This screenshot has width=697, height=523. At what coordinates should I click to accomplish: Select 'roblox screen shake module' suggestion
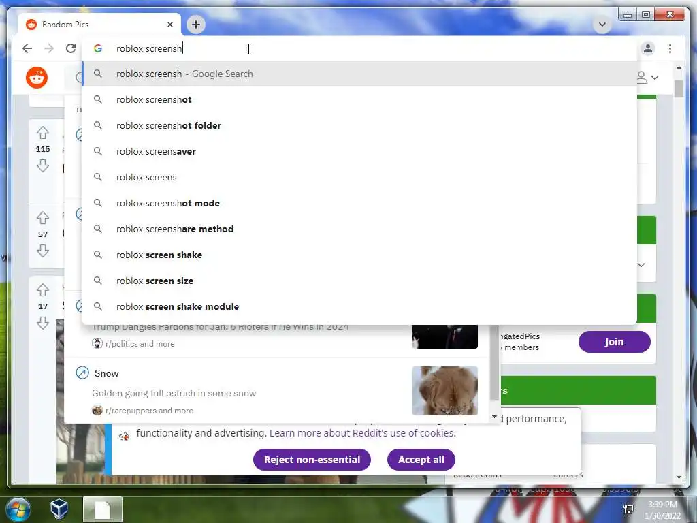click(359, 306)
